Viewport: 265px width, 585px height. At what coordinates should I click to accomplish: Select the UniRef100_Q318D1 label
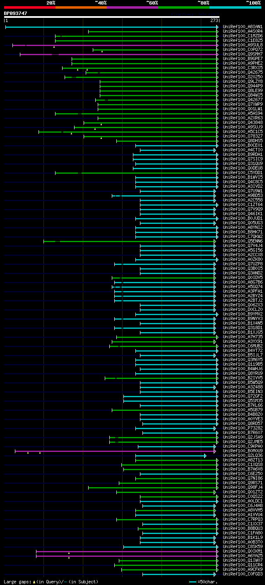pos(243,328)
